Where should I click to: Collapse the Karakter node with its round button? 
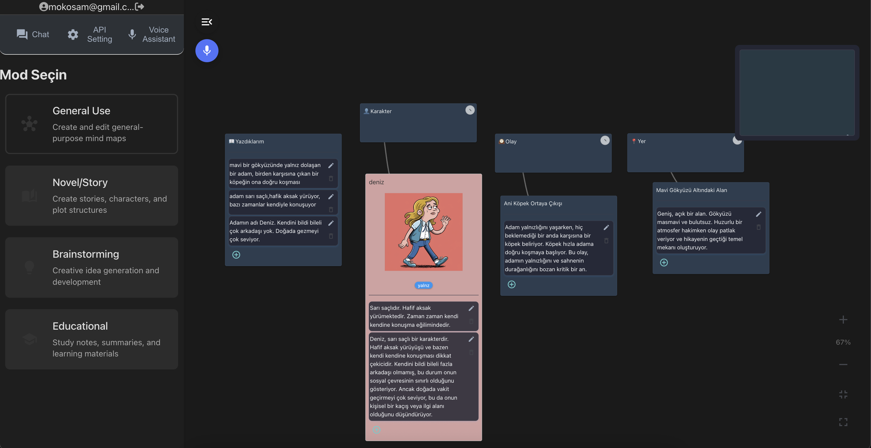coord(470,110)
